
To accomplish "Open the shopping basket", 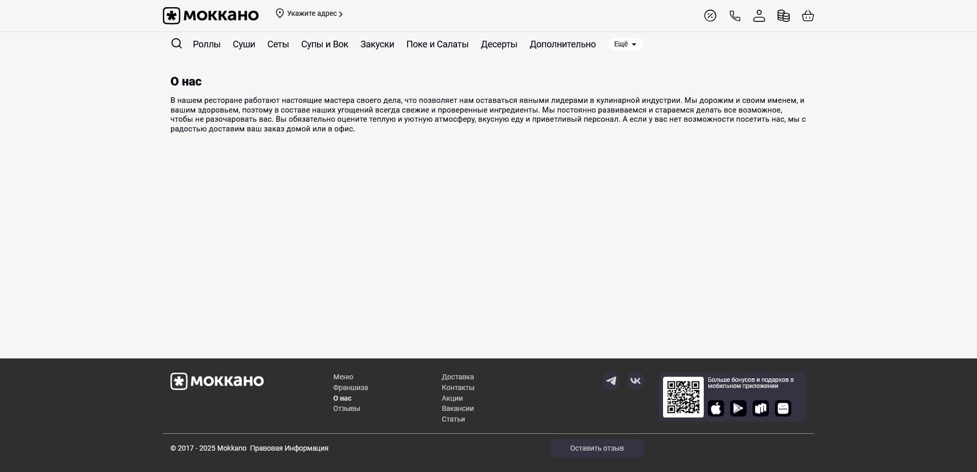I will 808,16.
